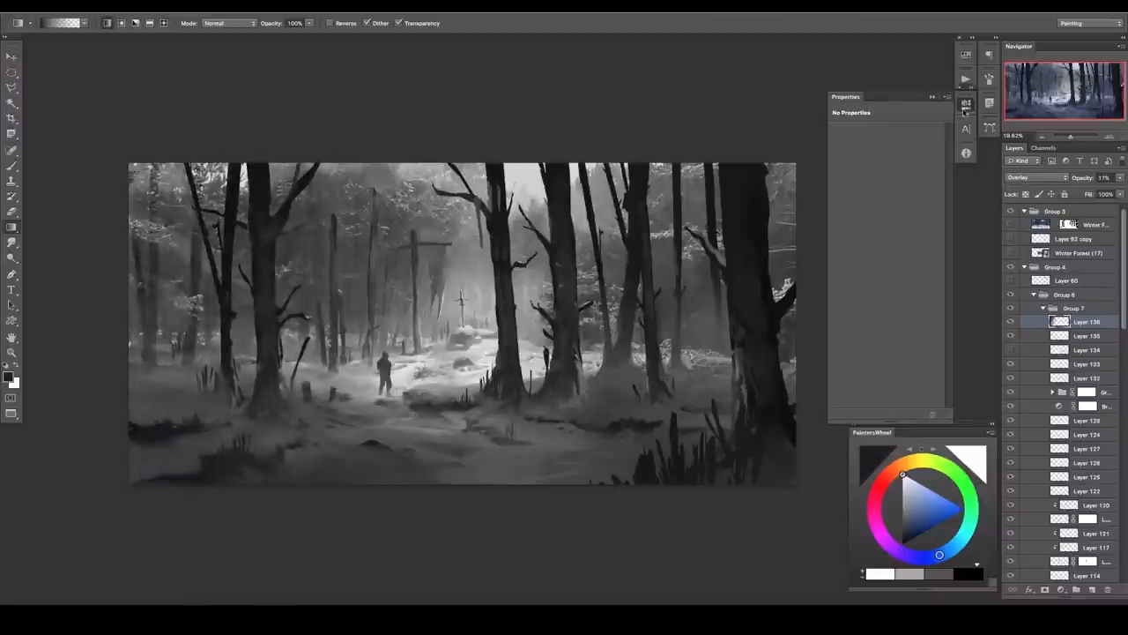Click the Navigator preview thumbnail
1128x635 pixels.
[x=1064, y=91]
